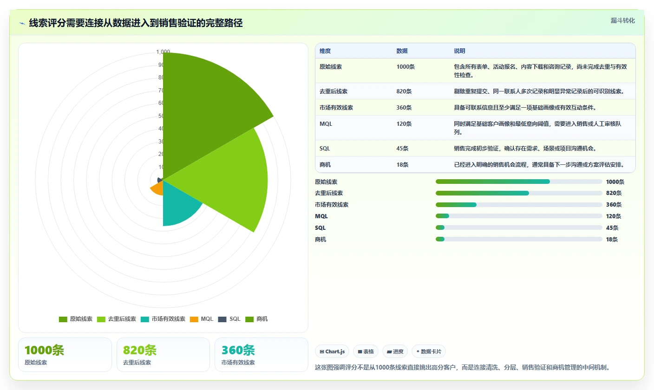Image resolution: width=654 pixels, height=390 pixels.
Task: Click the 120条 value in the table
Action: [404, 124]
